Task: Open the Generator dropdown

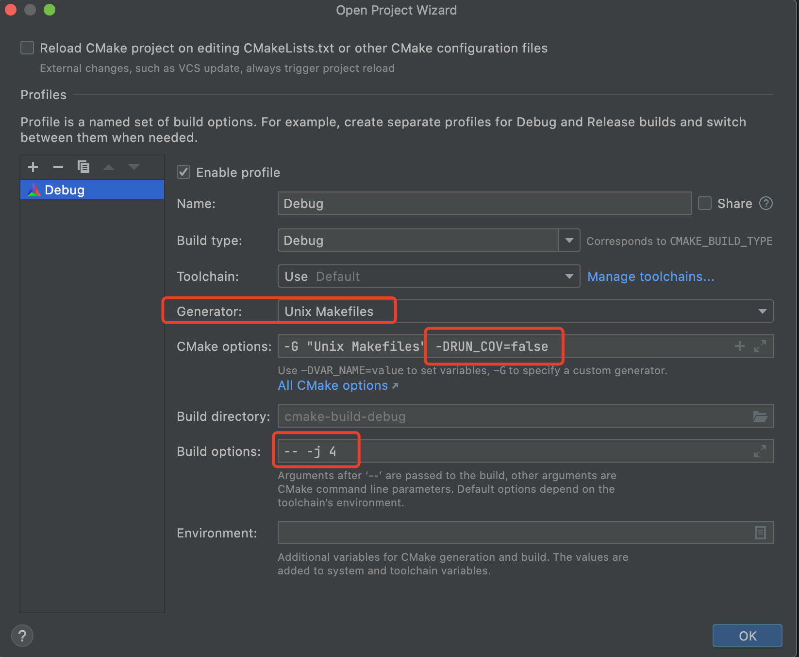Action: pos(763,311)
